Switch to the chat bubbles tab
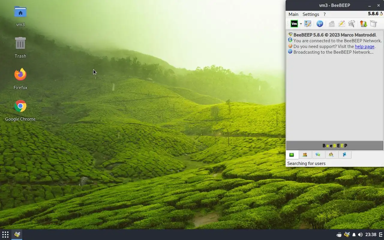Screen dimensions: 384x240 tap(318, 155)
